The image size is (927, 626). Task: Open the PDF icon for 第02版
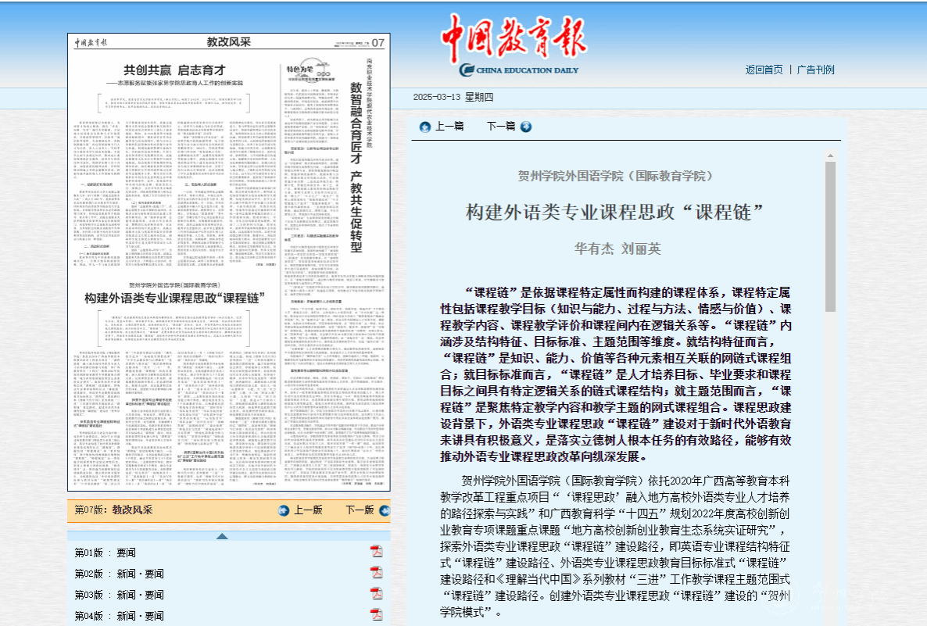(376, 573)
